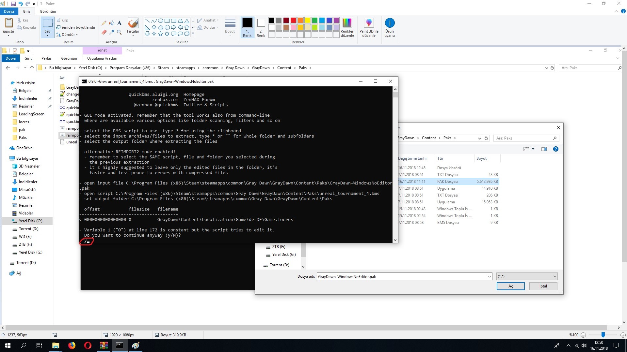Select Yerel Disk (C:) in Explorer tree
The height and width of the screenshot is (352, 627).
click(x=30, y=221)
